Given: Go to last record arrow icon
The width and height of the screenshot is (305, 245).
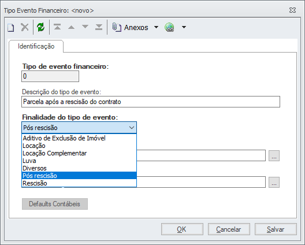Looking at the screenshot, I should point(99,27).
